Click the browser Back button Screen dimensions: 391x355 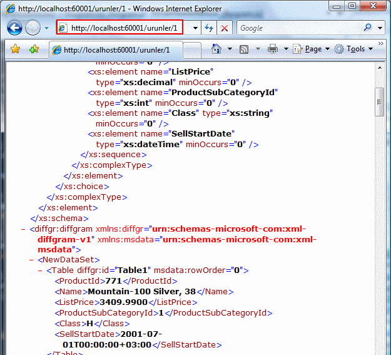(x=14, y=28)
